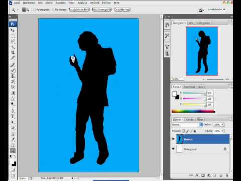Select the Hand tool
241x181 pixels.
pyautogui.click(x=13, y=145)
